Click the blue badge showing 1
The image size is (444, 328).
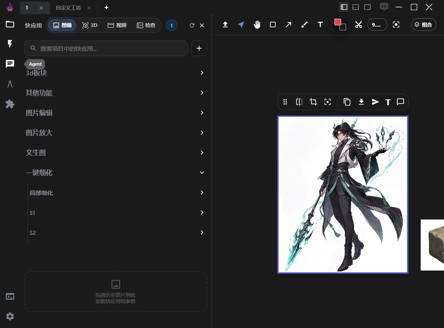pos(171,25)
